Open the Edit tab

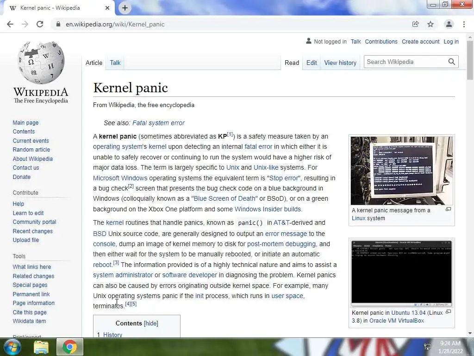[312, 63]
